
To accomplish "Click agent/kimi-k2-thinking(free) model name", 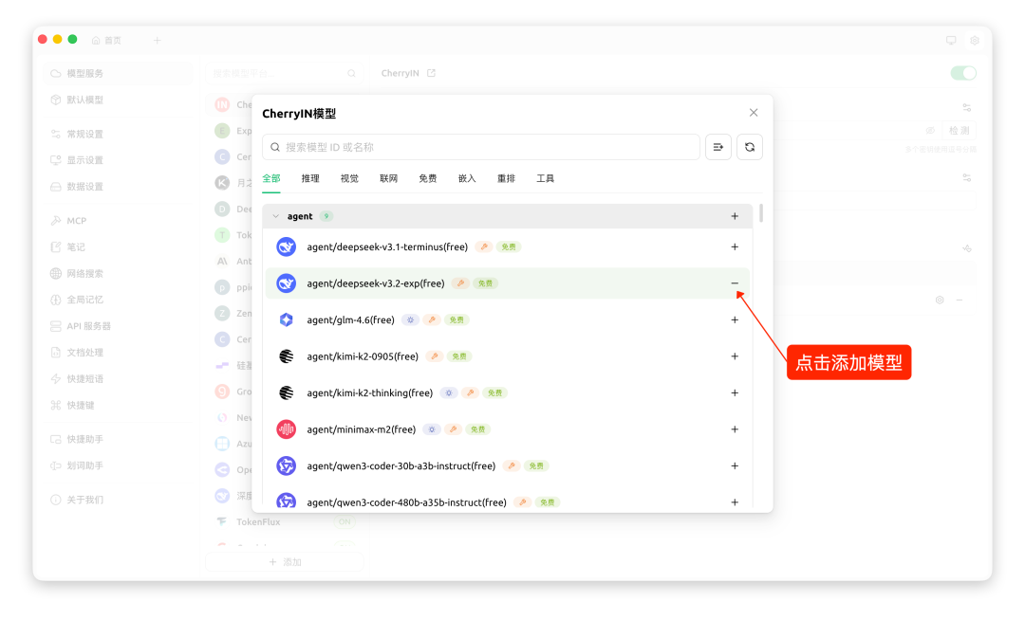I will (370, 392).
